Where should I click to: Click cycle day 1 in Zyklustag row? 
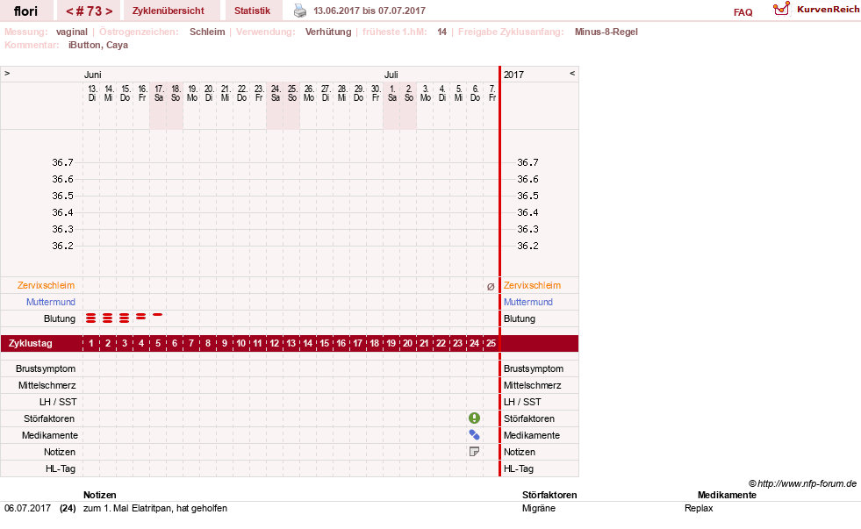91,344
